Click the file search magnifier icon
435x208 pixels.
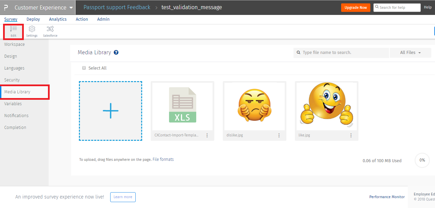point(299,53)
